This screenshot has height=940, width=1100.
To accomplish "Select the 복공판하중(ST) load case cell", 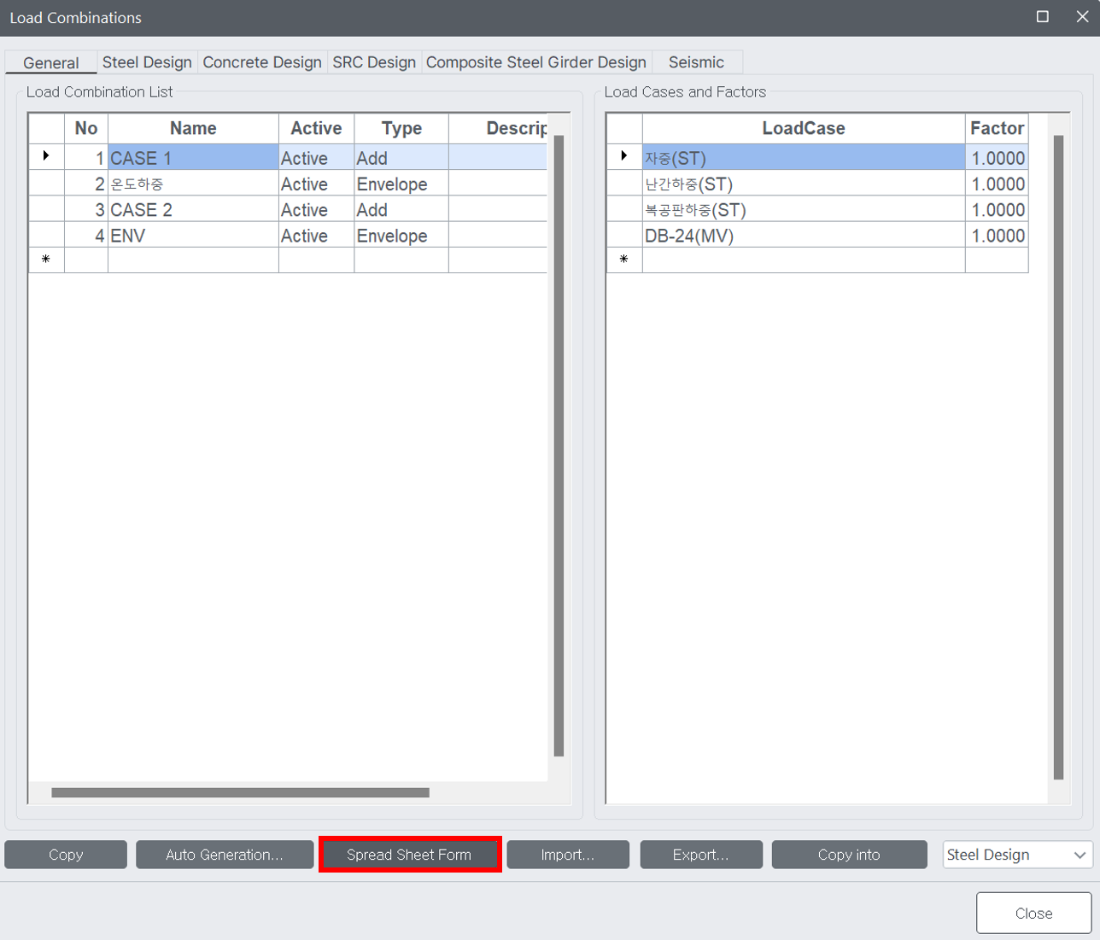I will [x=804, y=209].
